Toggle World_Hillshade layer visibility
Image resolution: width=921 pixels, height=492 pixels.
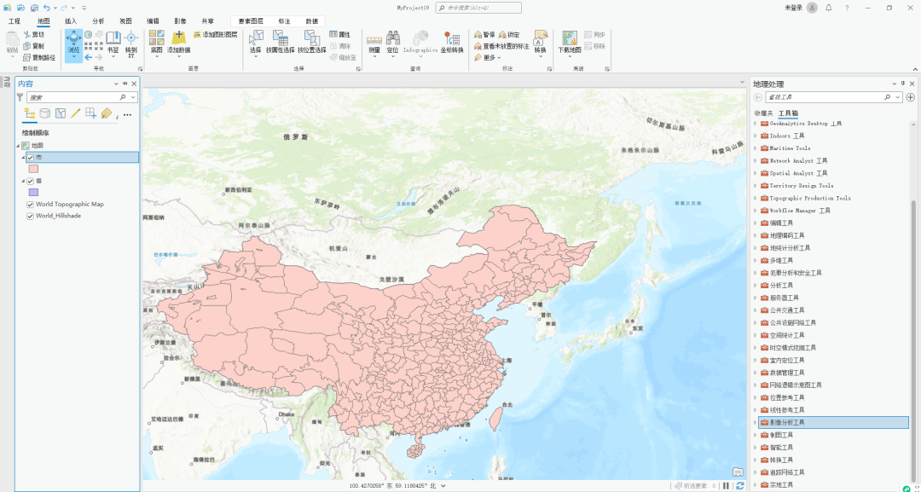pyautogui.click(x=30, y=216)
